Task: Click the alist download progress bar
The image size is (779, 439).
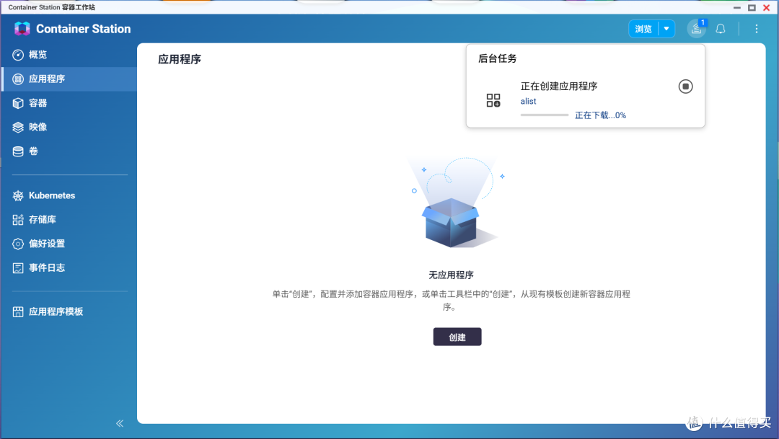Action: point(545,115)
